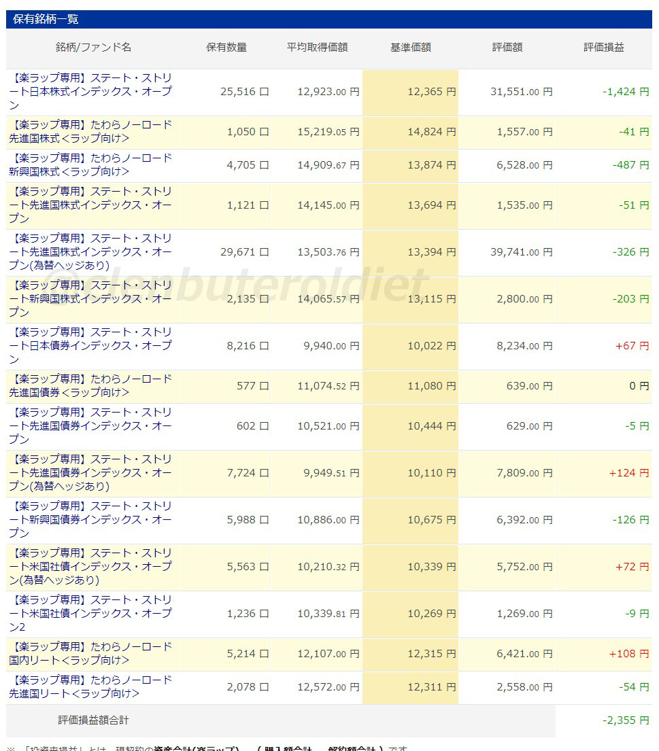This screenshot has width=659, height=751.
Task: Click valuation 629.00 円
Action: 530,425
